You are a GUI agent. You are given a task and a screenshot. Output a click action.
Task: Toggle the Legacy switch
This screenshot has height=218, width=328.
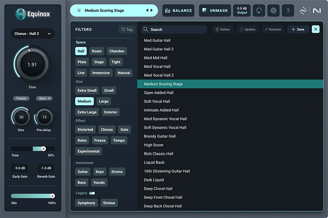[92, 193]
